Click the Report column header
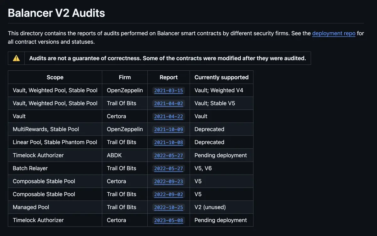The width and height of the screenshot is (377, 236). coord(168,77)
